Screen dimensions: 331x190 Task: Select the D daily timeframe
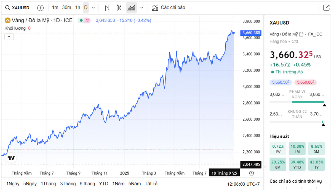point(86,7)
